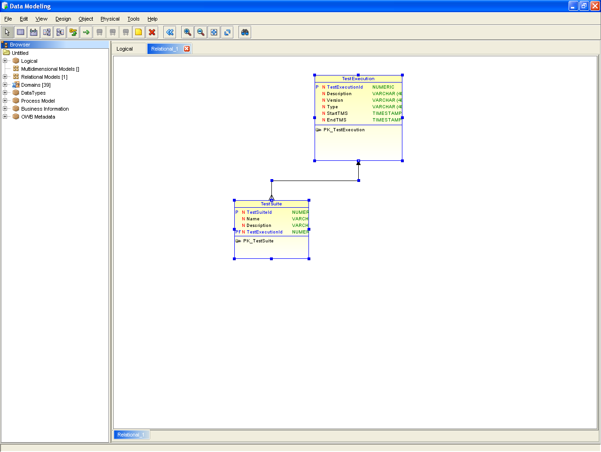Click the double-left-arrow navigation icon
The height and width of the screenshot is (452, 601).
(x=170, y=32)
